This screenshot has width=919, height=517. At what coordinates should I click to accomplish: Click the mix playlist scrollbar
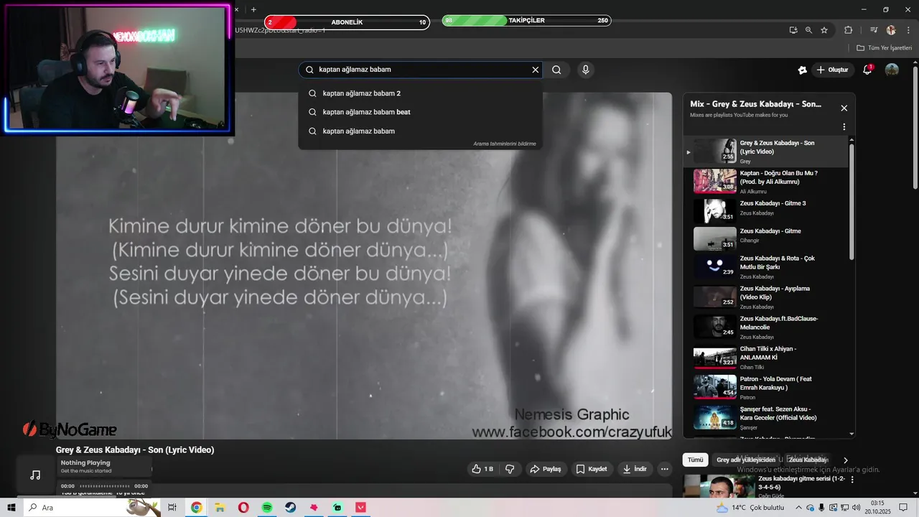click(852, 201)
